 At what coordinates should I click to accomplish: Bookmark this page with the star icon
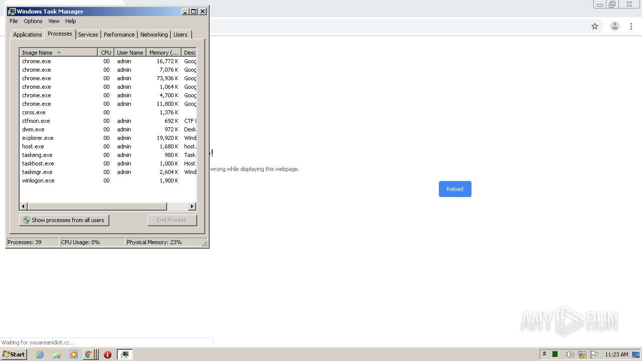595,26
